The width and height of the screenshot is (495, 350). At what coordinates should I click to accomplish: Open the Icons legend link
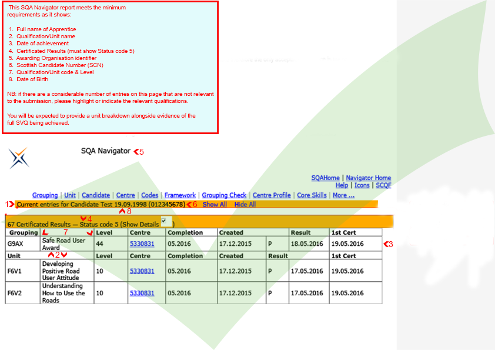tap(362, 185)
